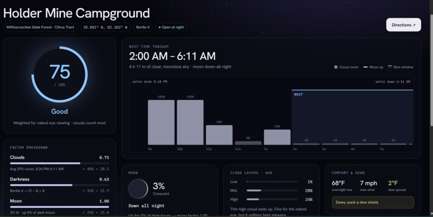The width and height of the screenshot is (433, 217).
Task: Click the COMFORT & GEAR header
Action: [x=348, y=173]
